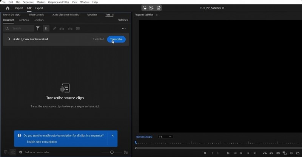
Task: Click the Add Marker icon
Action: [x=205, y=153]
